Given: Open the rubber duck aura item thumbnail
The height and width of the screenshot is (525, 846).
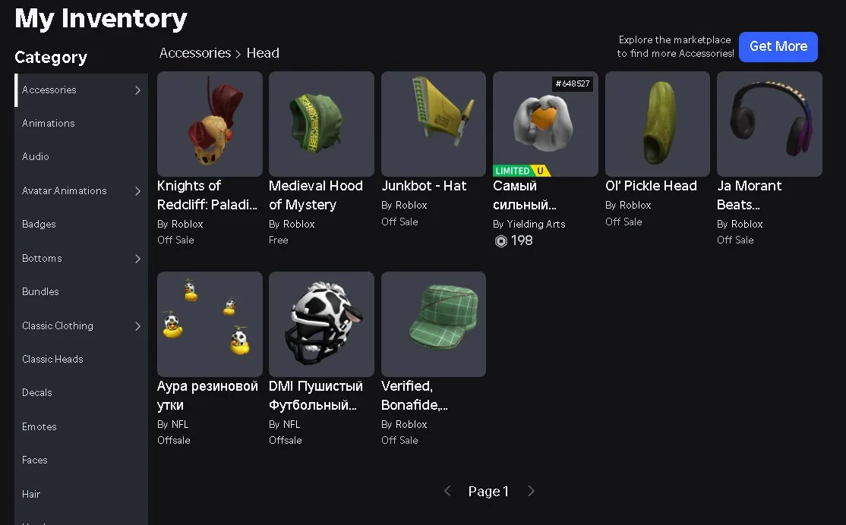Looking at the screenshot, I should [x=210, y=324].
